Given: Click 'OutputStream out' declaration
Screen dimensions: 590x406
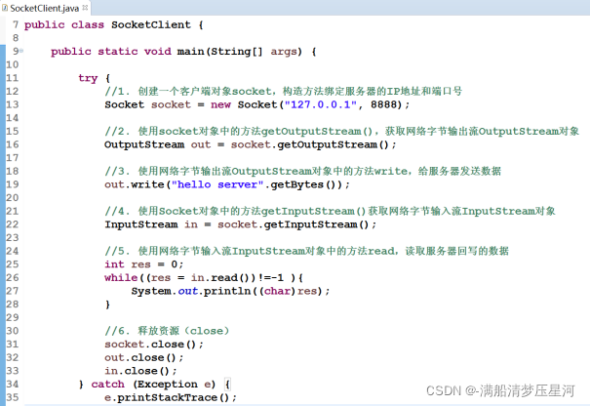Looking at the screenshot, I should click(157, 144).
